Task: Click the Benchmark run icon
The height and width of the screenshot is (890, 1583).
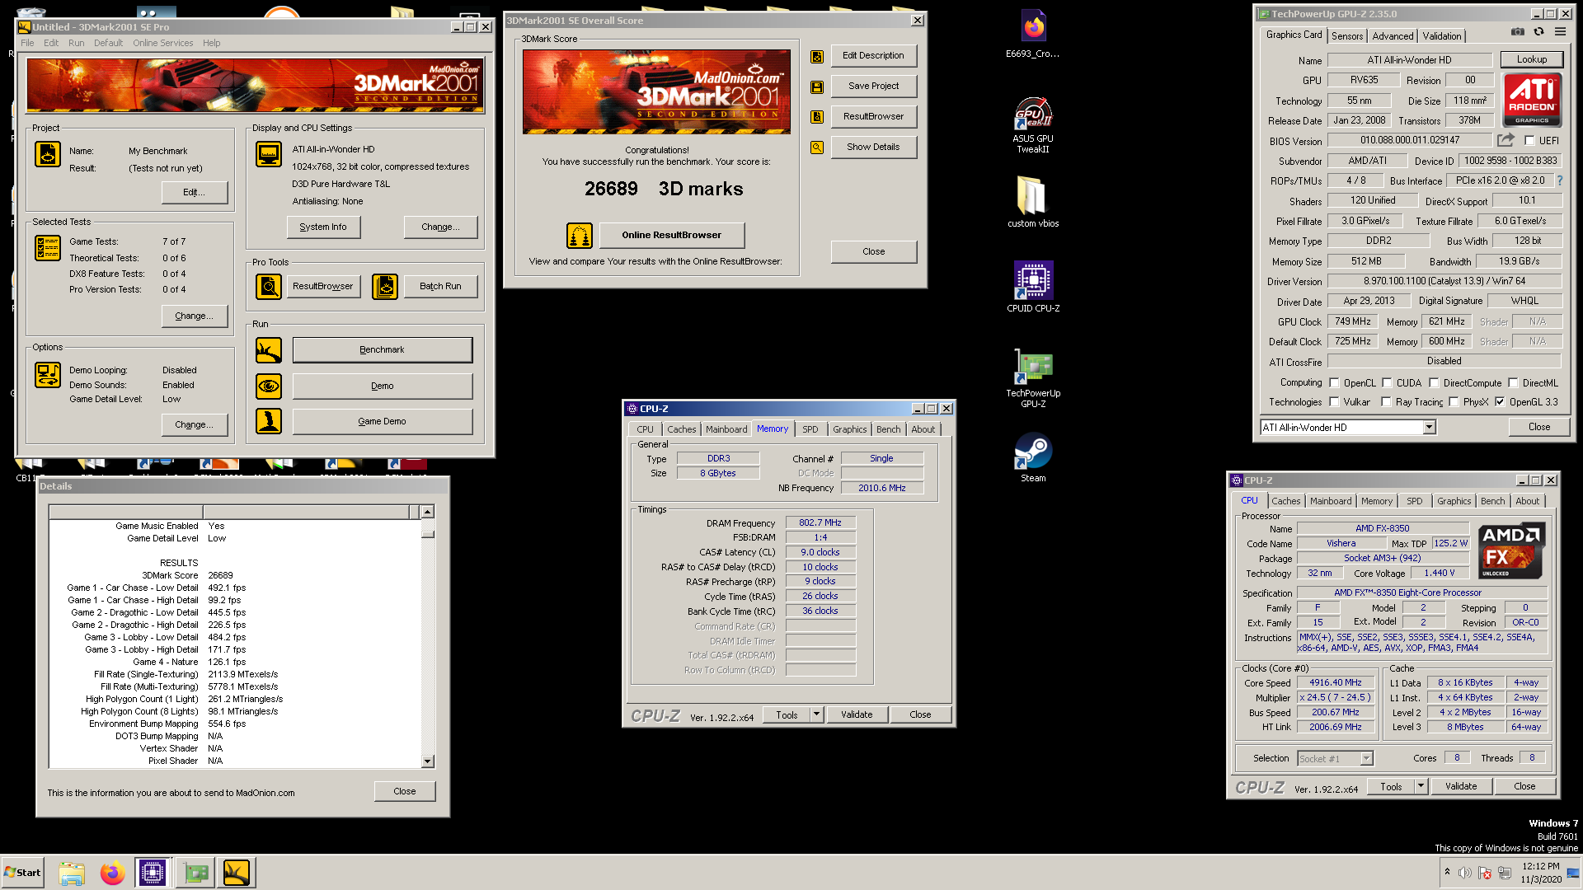Action: pyautogui.click(x=269, y=350)
